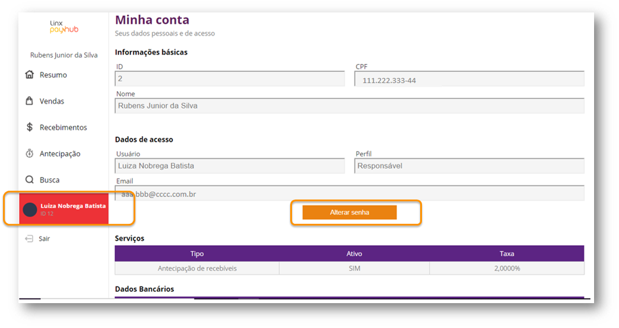Viewport: 619px width, 328px height.
Task: Click the Sair logout arrow icon
Action: point(29,239)
